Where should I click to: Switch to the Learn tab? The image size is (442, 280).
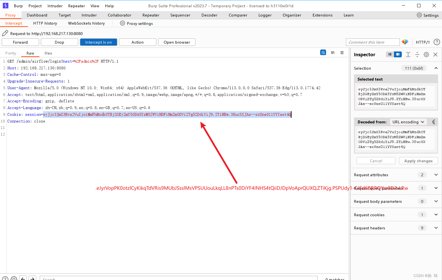click(348, 15)
